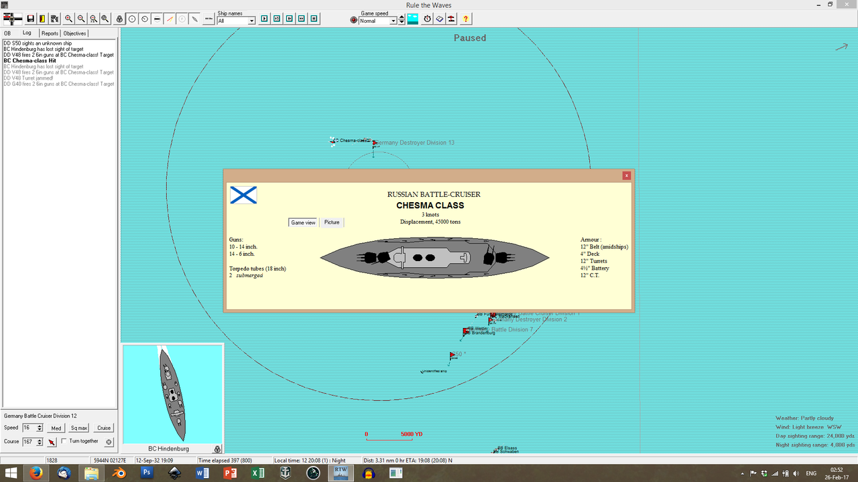The height and width of the screenshot is (482, 858).
Task: Open the stopwatch timer tool
Action: (427, 19)
